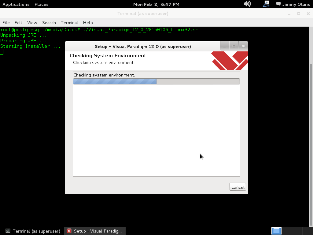
Task: Open the Terminal menu in the menu bar
Action: pyautogui.click(x=69, y=23)
